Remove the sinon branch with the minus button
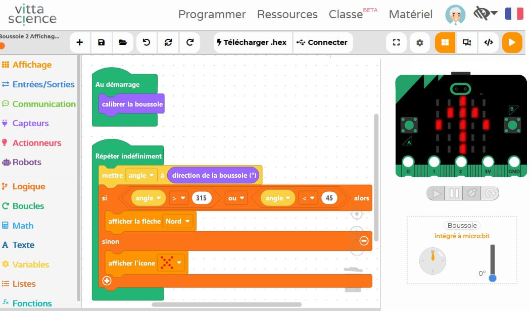This screenshot has height=311, width=530. tap(364, 241)
